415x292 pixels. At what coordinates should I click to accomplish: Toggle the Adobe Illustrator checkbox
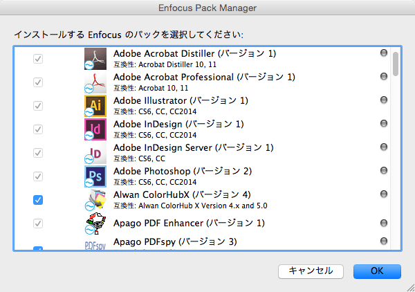point(38,106)
